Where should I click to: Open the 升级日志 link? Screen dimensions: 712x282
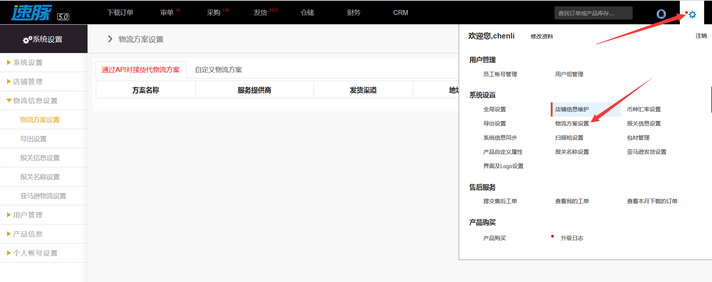point(572,238)
